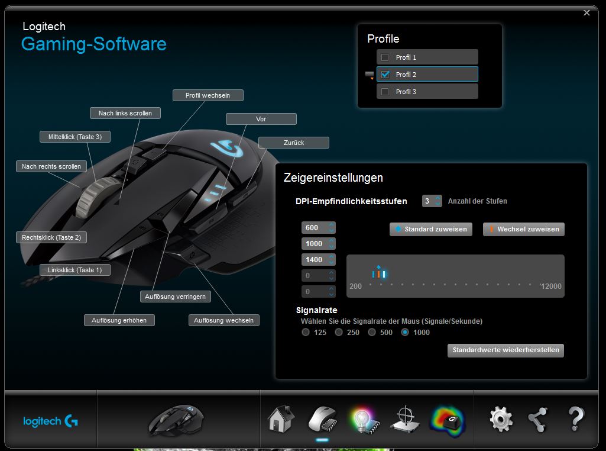Click the G502 mouse thumbnail in bottom bar
Screen dimensions: 606x451
tap(178, 420)
